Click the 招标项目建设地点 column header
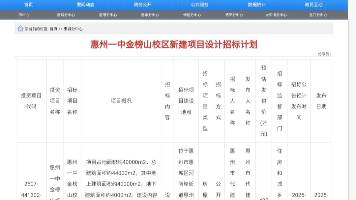 coord(186,101)
